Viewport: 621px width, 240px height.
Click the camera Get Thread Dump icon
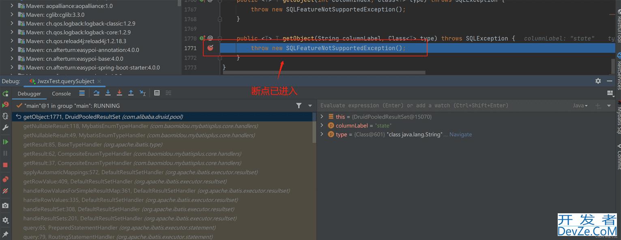tap(5, 206)
